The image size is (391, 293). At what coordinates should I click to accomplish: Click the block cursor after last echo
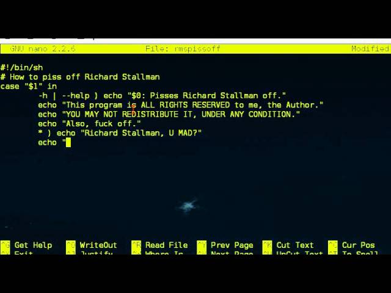[68, 142]
